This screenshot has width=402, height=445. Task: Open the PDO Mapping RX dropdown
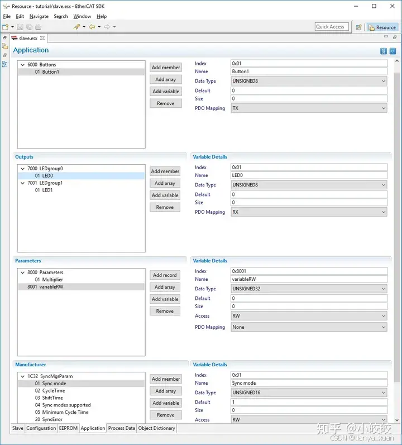coord(309,212)
